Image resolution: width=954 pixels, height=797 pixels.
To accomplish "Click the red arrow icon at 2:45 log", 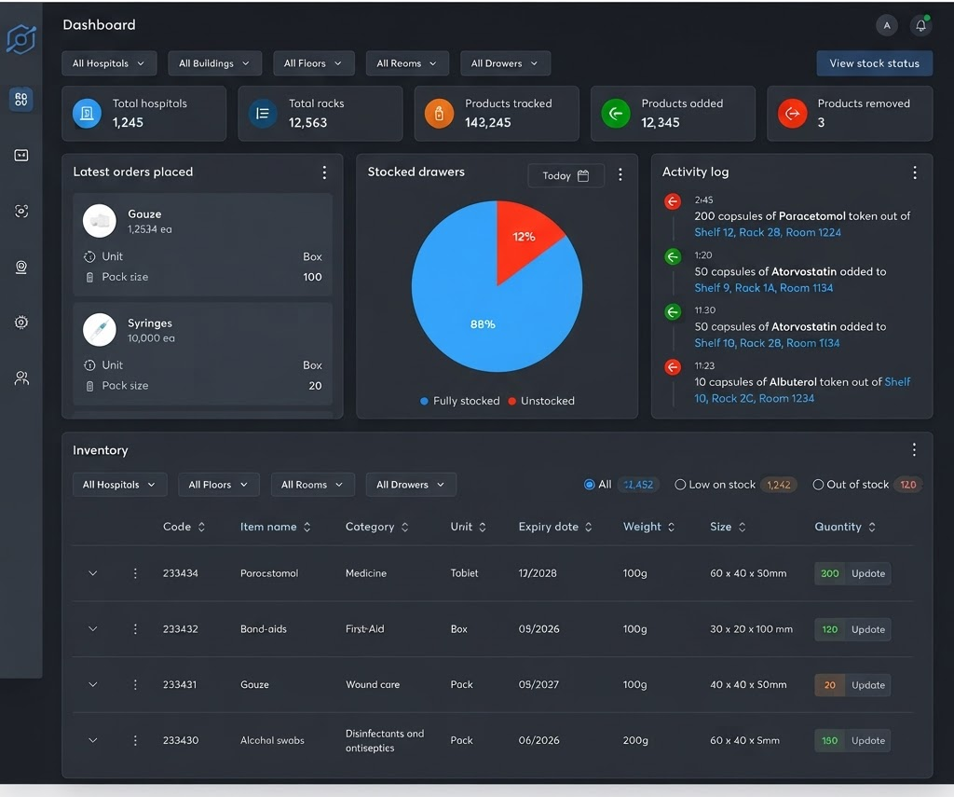I will point(673,201).
